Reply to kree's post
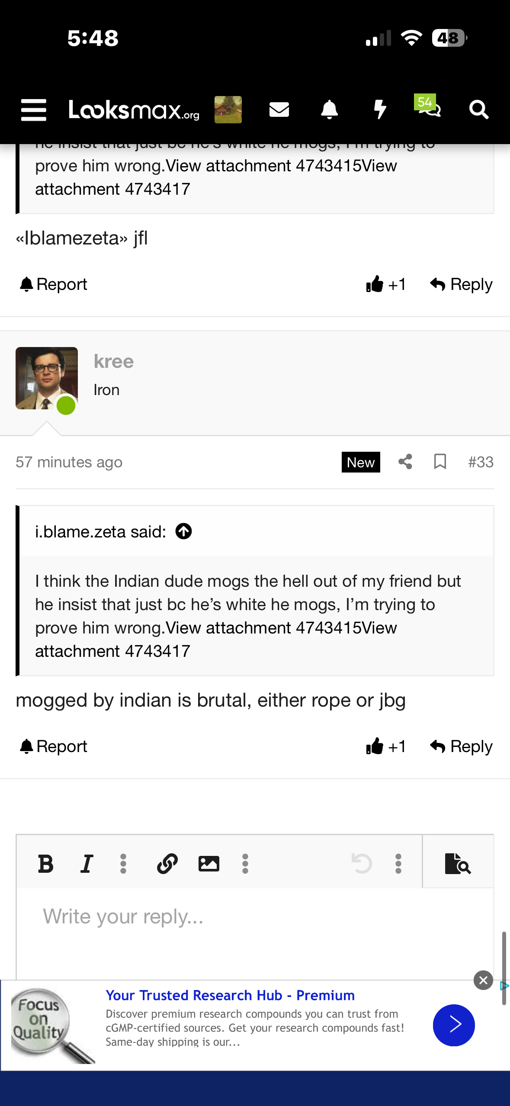 pos(462,746)
